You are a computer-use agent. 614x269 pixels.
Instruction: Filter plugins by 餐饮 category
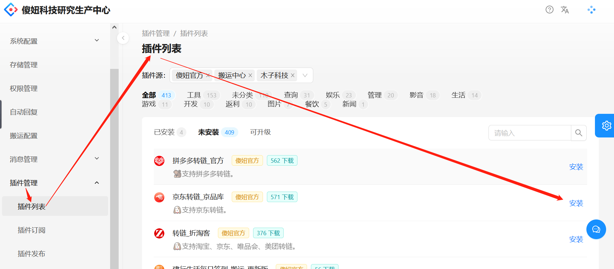[x=318, y=104]
